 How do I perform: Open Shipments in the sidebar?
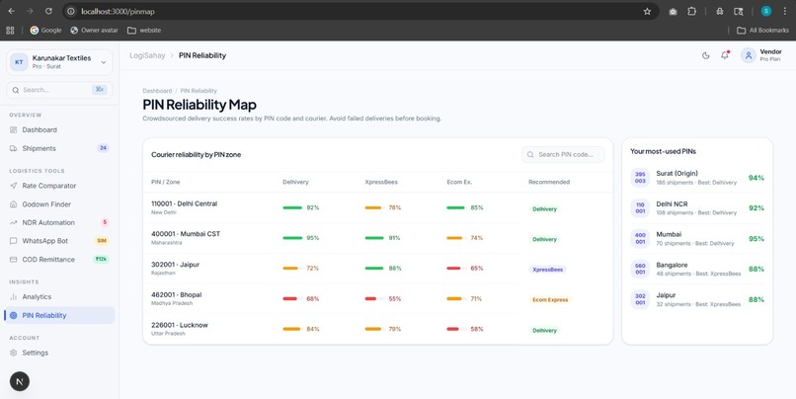tap(59, 148)
